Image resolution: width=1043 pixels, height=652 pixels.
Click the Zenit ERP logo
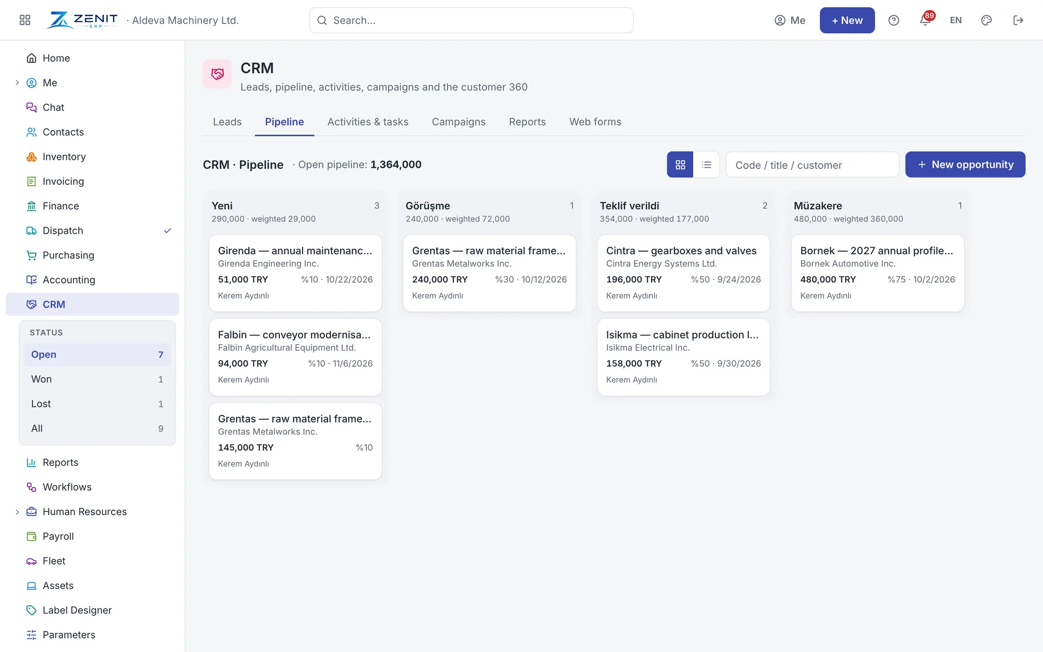click(x=82, y=20)
